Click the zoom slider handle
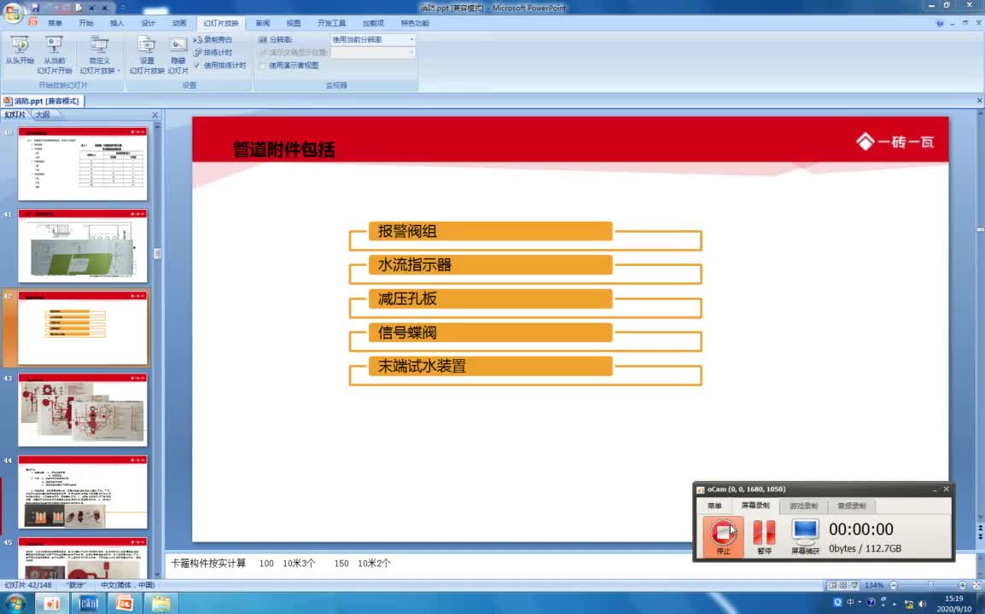Viewport: 985px width, 614px height. click(930, 585)
